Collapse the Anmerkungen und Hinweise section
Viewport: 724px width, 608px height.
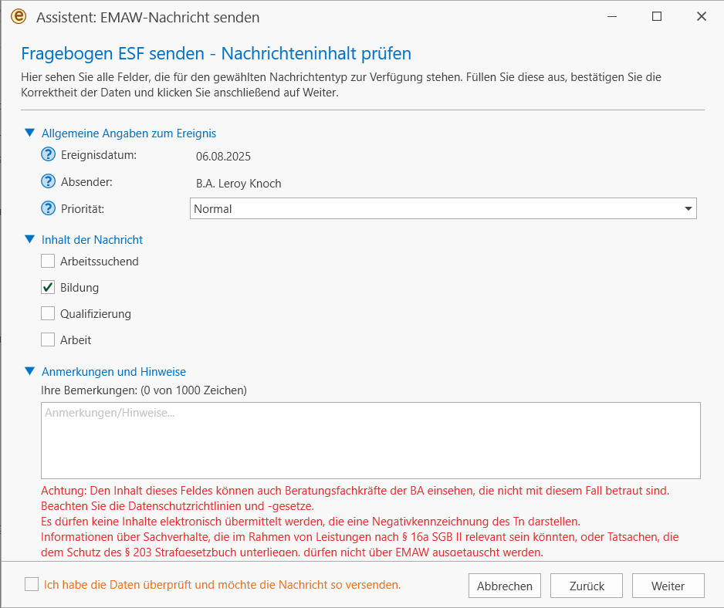(x=29, y=371)
